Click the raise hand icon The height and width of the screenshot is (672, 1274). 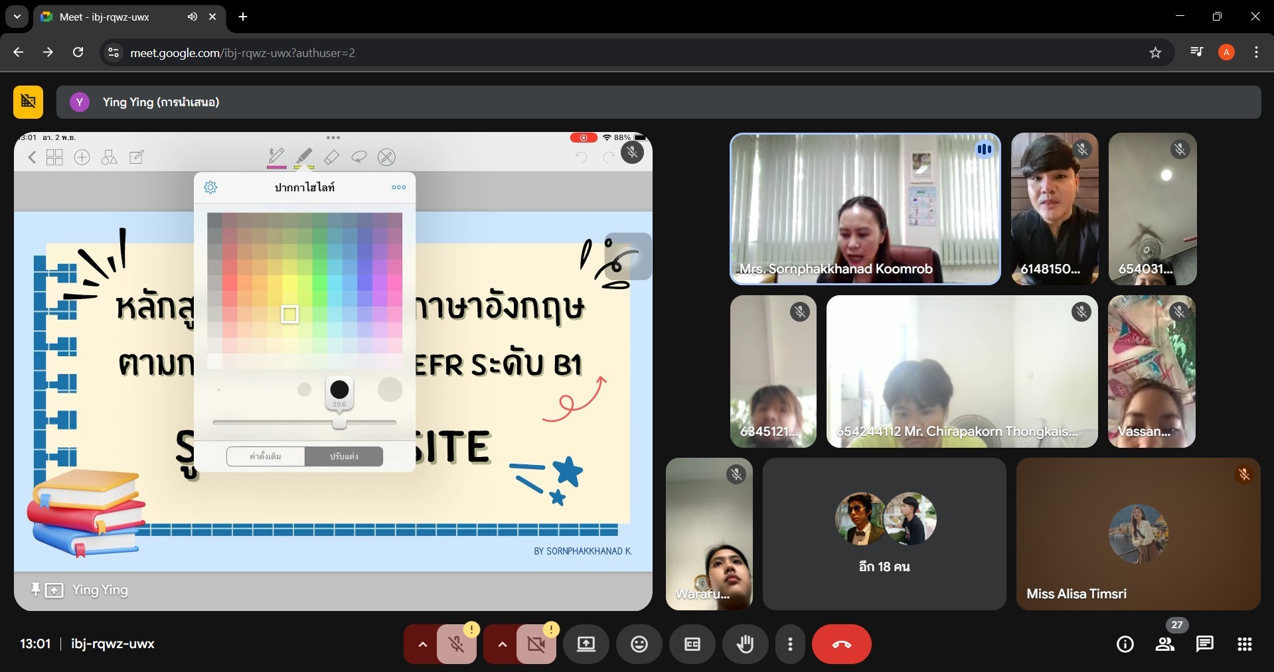745,644
